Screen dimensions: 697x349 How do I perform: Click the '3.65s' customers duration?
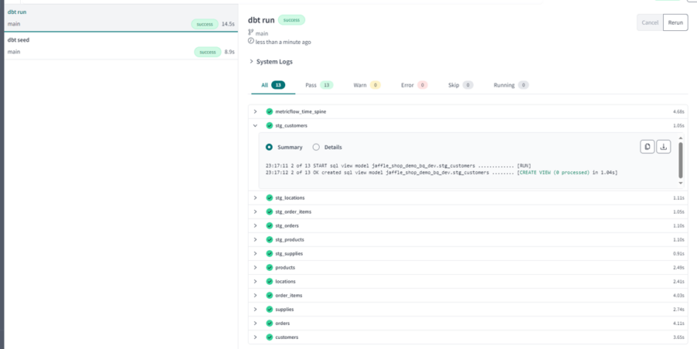coord(678,337)
